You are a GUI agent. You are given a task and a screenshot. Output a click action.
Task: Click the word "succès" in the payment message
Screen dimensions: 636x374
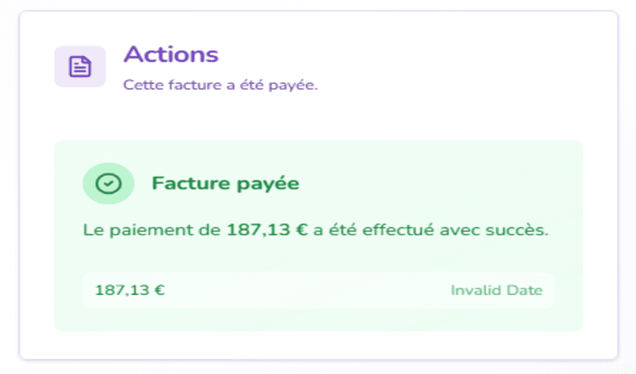click(x=519, y=231)
